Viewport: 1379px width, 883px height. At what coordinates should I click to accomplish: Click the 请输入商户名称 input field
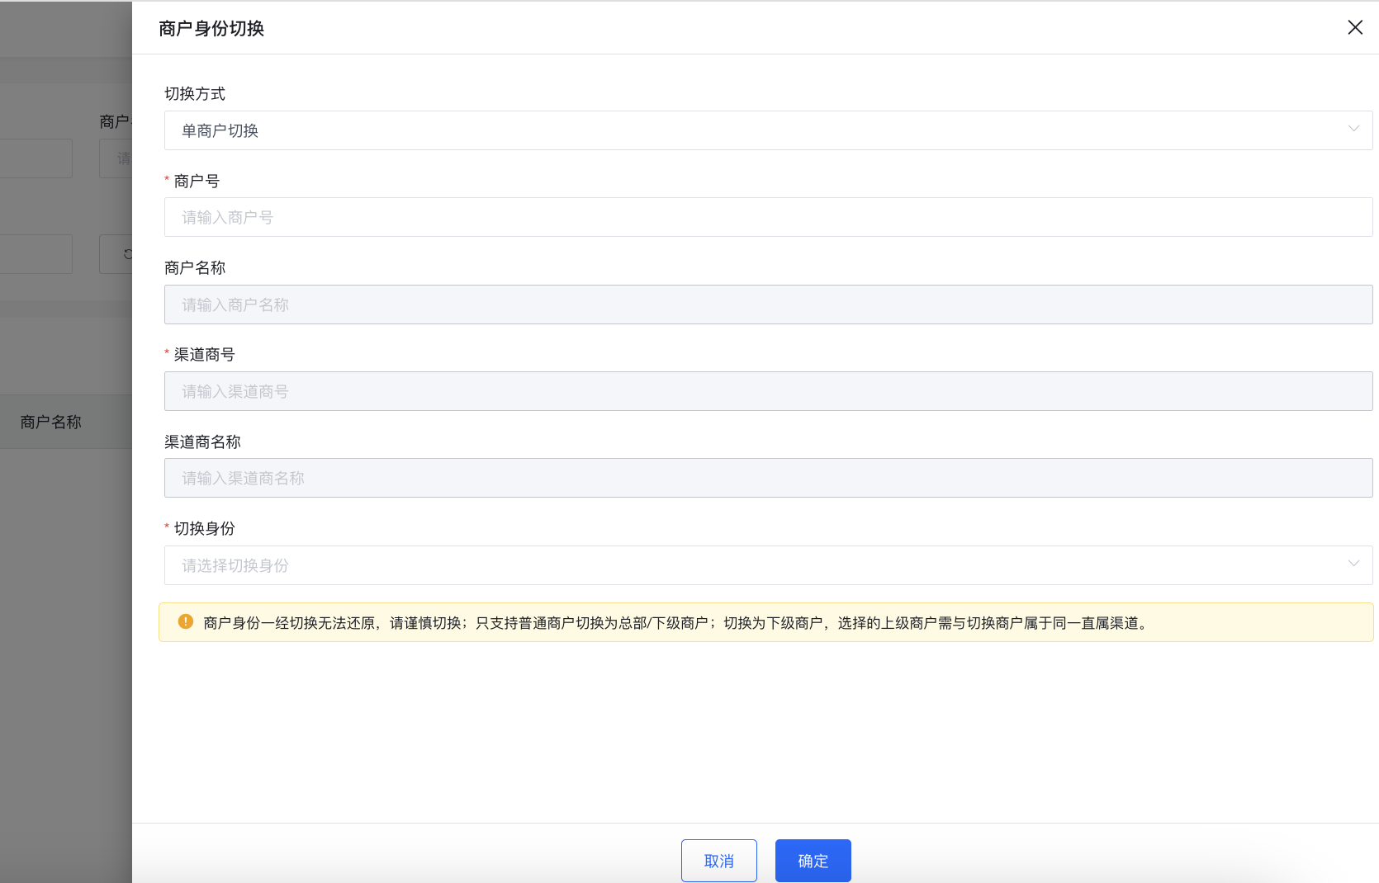click(768, 305)
